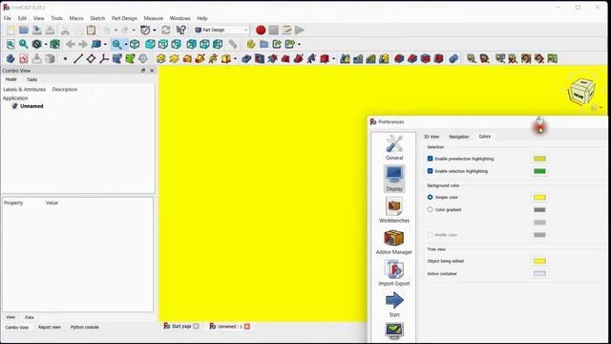Close the Unnamed : 1 document tab

click(x=247, y=327)
